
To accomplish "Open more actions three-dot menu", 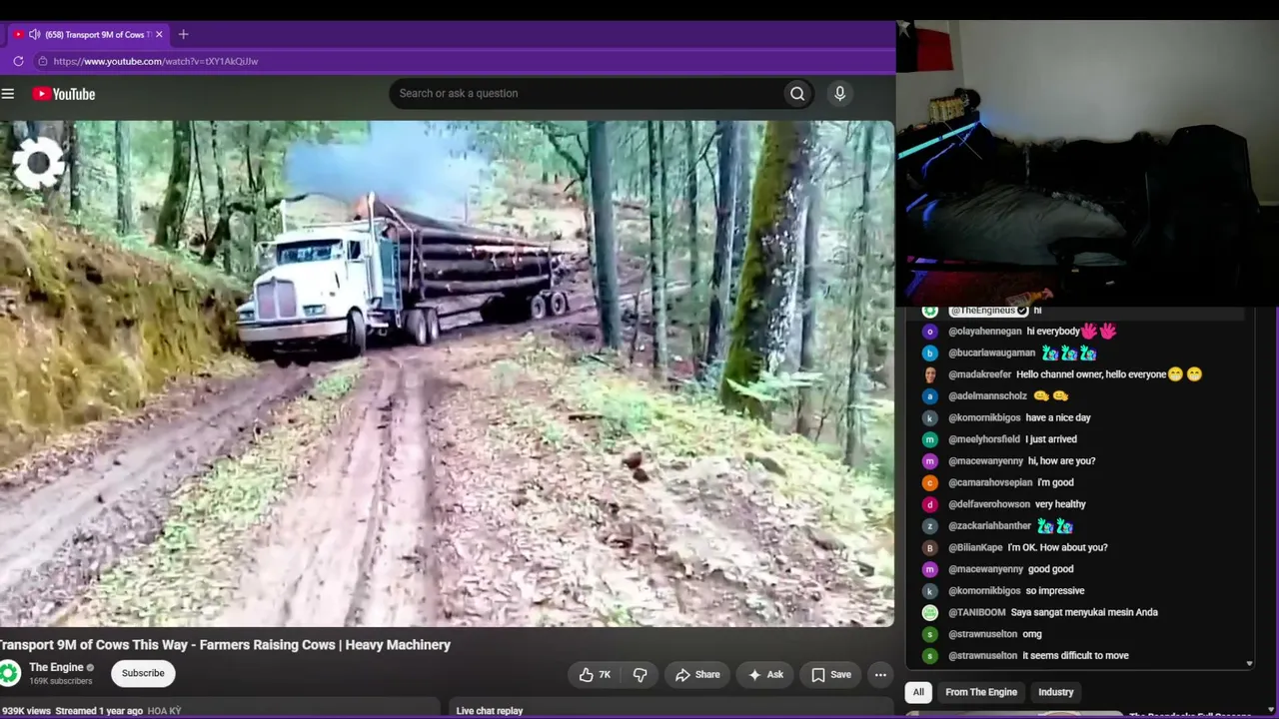I will click(880, 675).
